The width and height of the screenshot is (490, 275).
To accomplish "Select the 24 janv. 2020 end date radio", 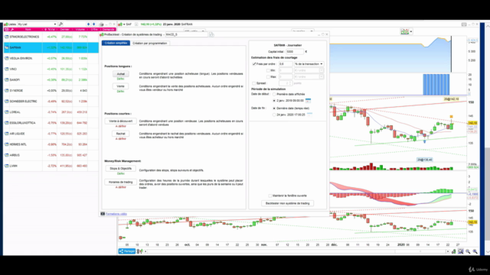I will pos(274,115).
